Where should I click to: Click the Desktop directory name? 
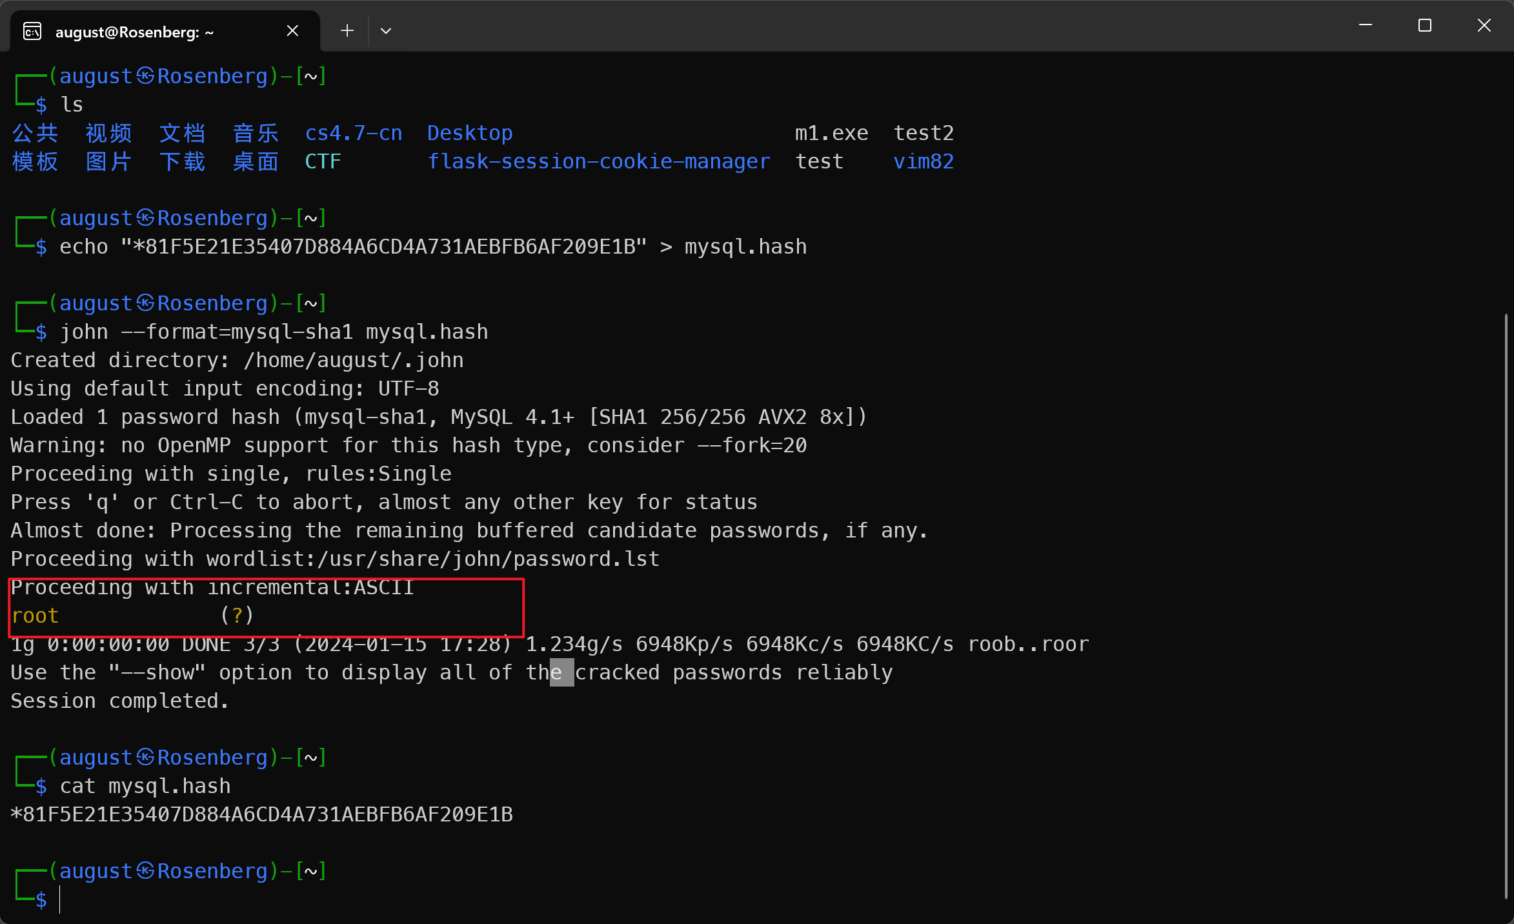pyautogui.click(x=470, y=133)
